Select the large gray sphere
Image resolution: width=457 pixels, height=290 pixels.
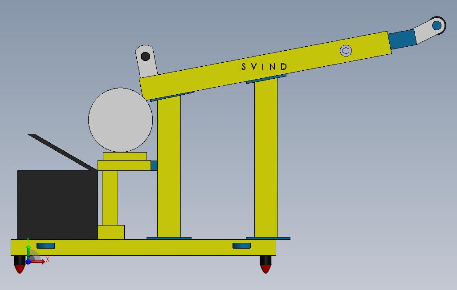pos(120,120)
